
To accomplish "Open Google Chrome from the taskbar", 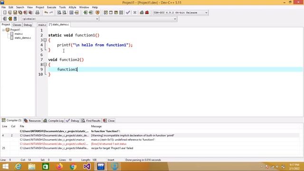I will 73,167.
